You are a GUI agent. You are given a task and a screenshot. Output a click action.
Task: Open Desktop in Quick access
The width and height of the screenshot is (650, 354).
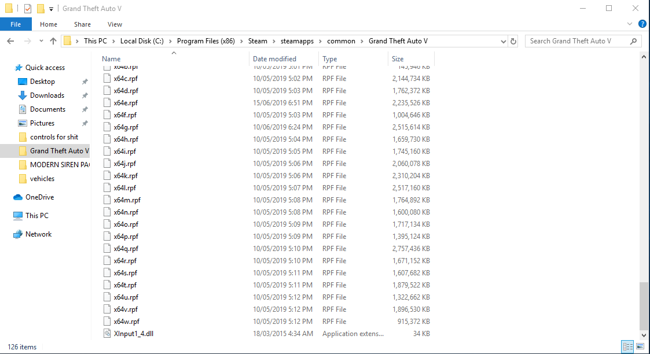point(42,82)
